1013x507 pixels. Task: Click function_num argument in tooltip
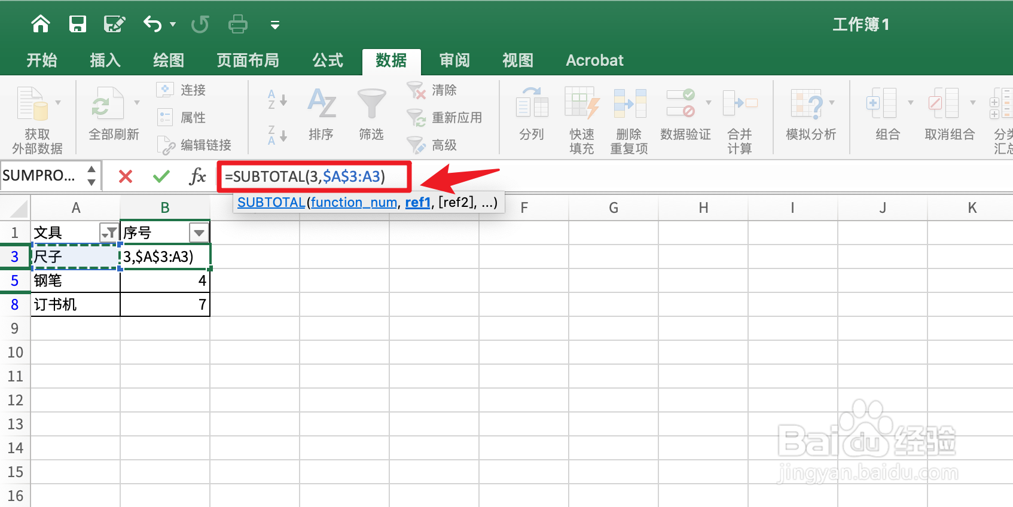354,203
